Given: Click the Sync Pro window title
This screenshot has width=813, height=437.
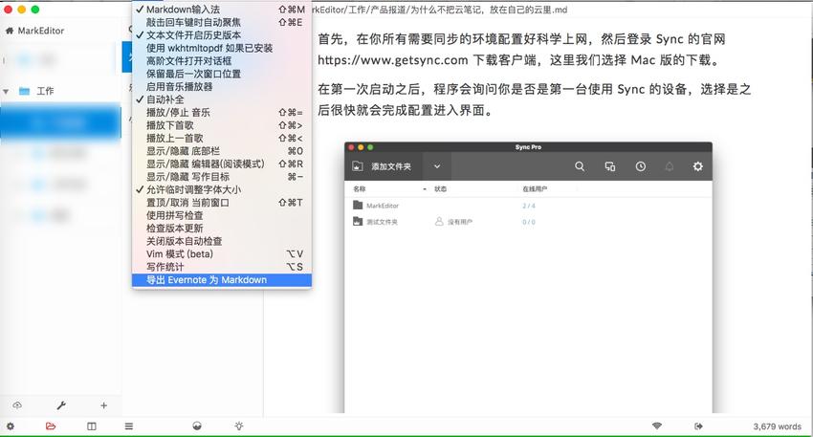Looking at the screenshot, I should [x=528, y=147].
